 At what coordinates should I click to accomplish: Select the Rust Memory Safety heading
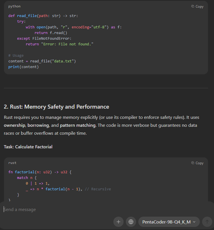pyautogui.click(x=56, y=107)
